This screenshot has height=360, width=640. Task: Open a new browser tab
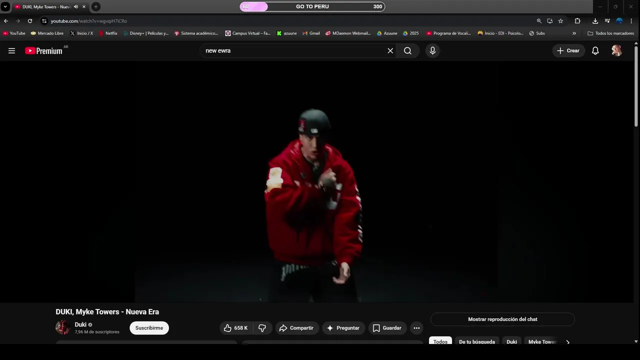96,6
